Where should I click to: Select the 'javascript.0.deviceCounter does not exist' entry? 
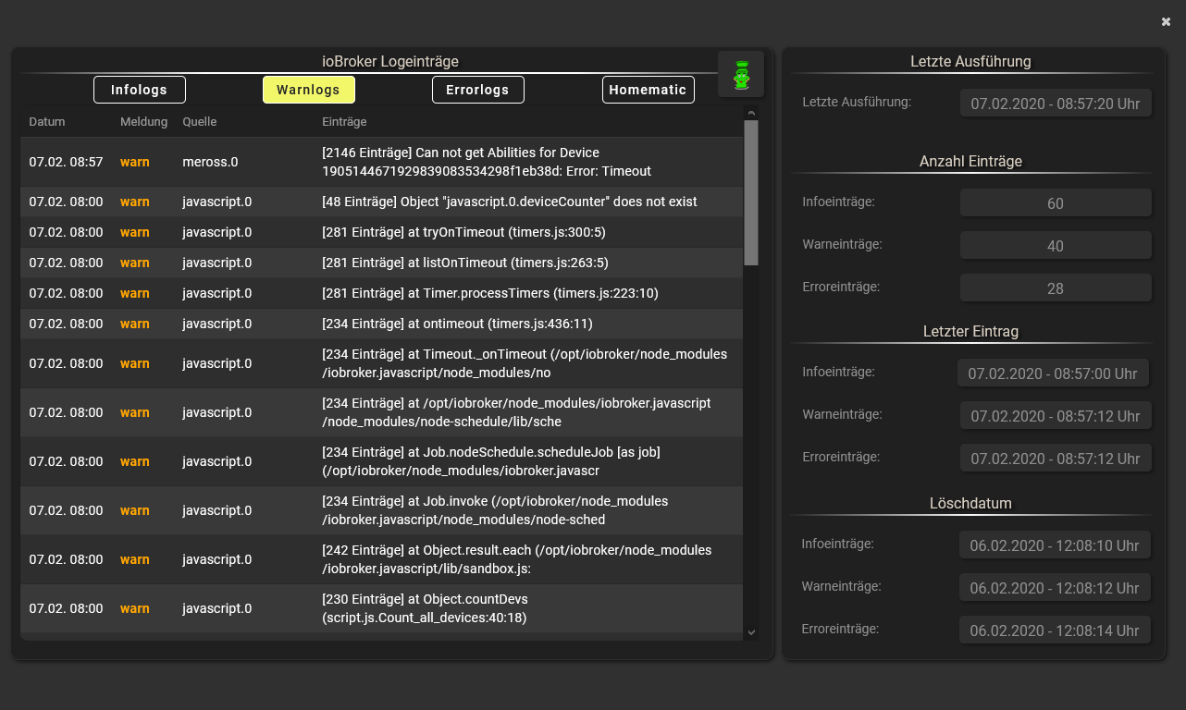(510, 202)
